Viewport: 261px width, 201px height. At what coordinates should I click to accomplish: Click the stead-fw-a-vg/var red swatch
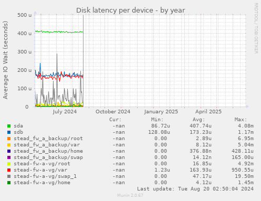[x=9, y=170]
